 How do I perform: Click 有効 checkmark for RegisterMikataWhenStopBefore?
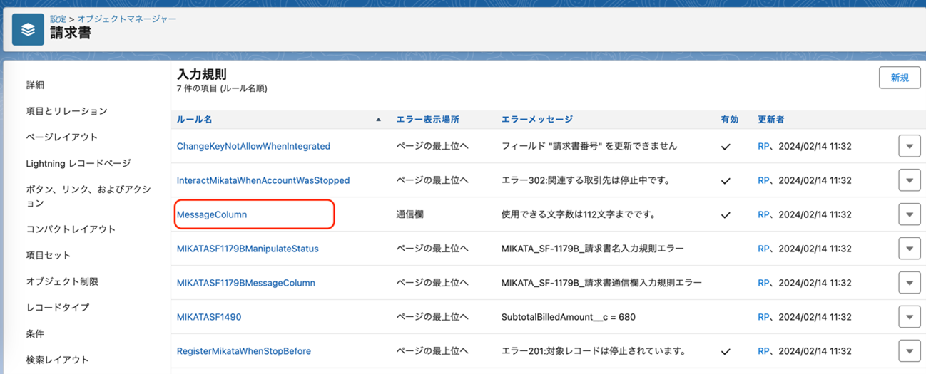pos(726,351)
